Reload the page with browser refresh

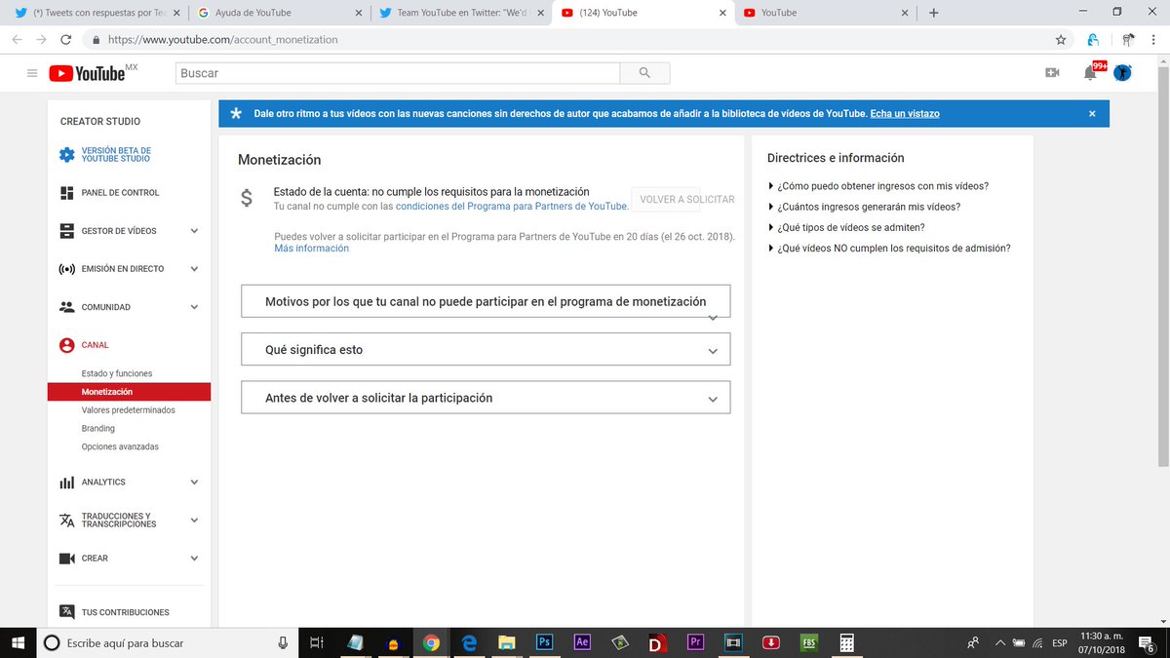tap(65, 40)
